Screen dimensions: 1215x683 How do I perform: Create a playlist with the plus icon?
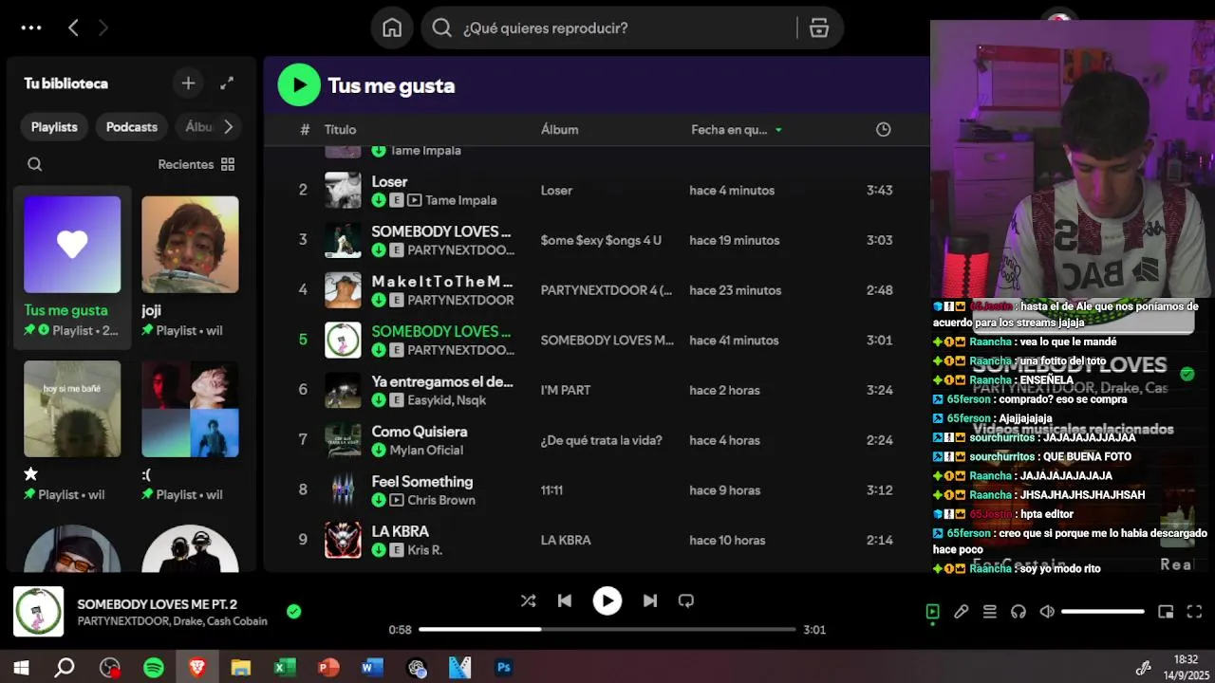188,83
